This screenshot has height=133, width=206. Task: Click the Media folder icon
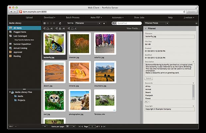[x=16, y=96]
